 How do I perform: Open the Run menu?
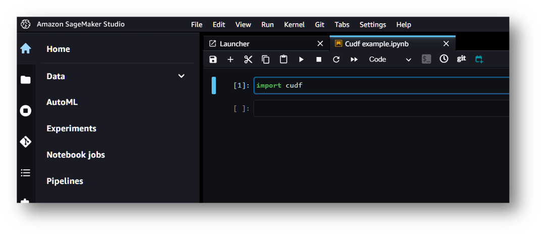pyautogui.click(x=267, y=25)
